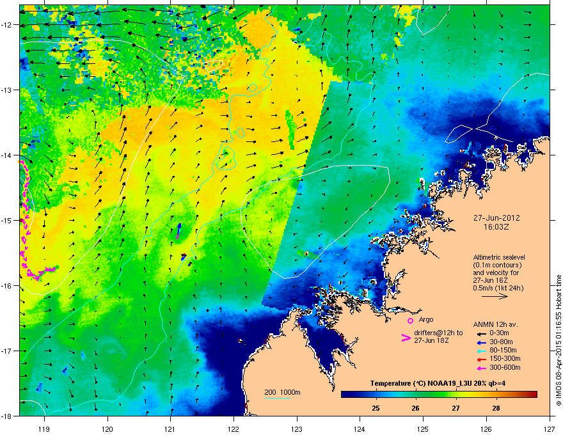
Task: Click the colour bar tick label 26
Action: pos(415,408)
